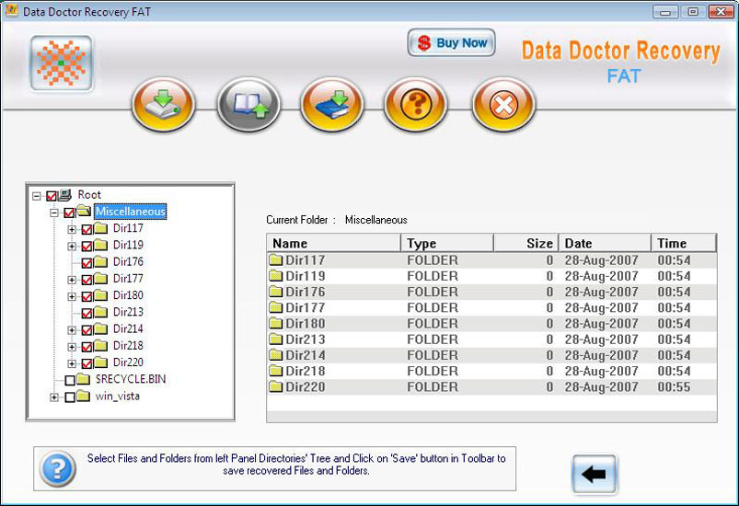Click the 28-Aug-2007 date cell for Dir117
Viewport: 739px width, 506px height.
coord(601,260)
